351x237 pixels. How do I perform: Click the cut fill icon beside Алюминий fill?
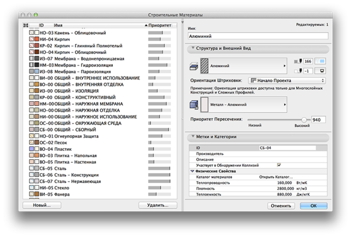194,66
